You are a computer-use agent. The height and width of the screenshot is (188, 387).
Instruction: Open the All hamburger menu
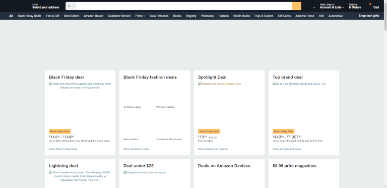coord(11,16)
